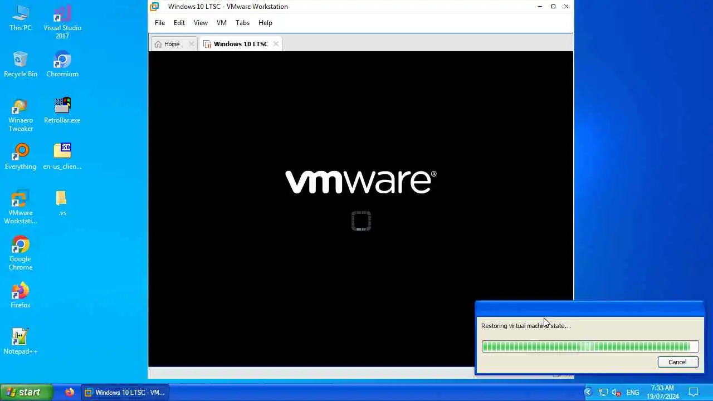The image size is (713, 401).
Task: Select the RetroBar.exe desktop icon
Action: pyautogui.click(x=62, y=110)
